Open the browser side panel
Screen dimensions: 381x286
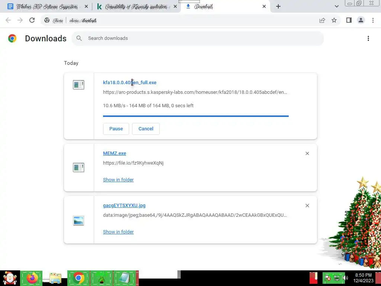pos(349,20)
